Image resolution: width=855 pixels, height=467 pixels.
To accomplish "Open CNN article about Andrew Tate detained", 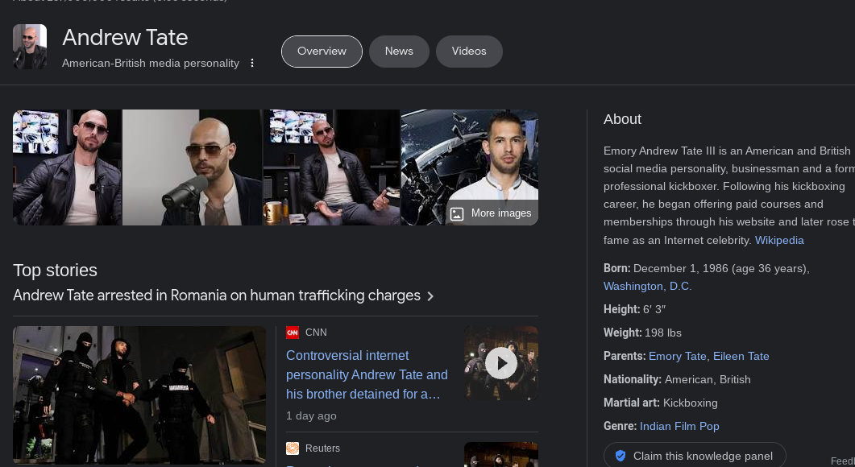I will coord(367,375).
